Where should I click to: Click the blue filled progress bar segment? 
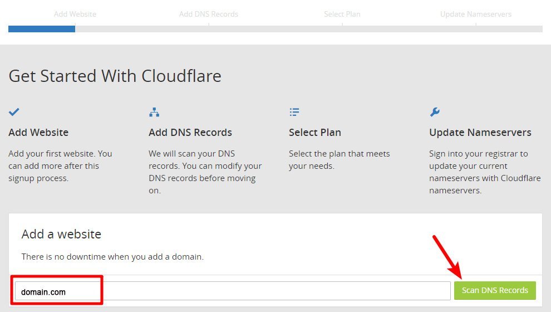point(42,29)
